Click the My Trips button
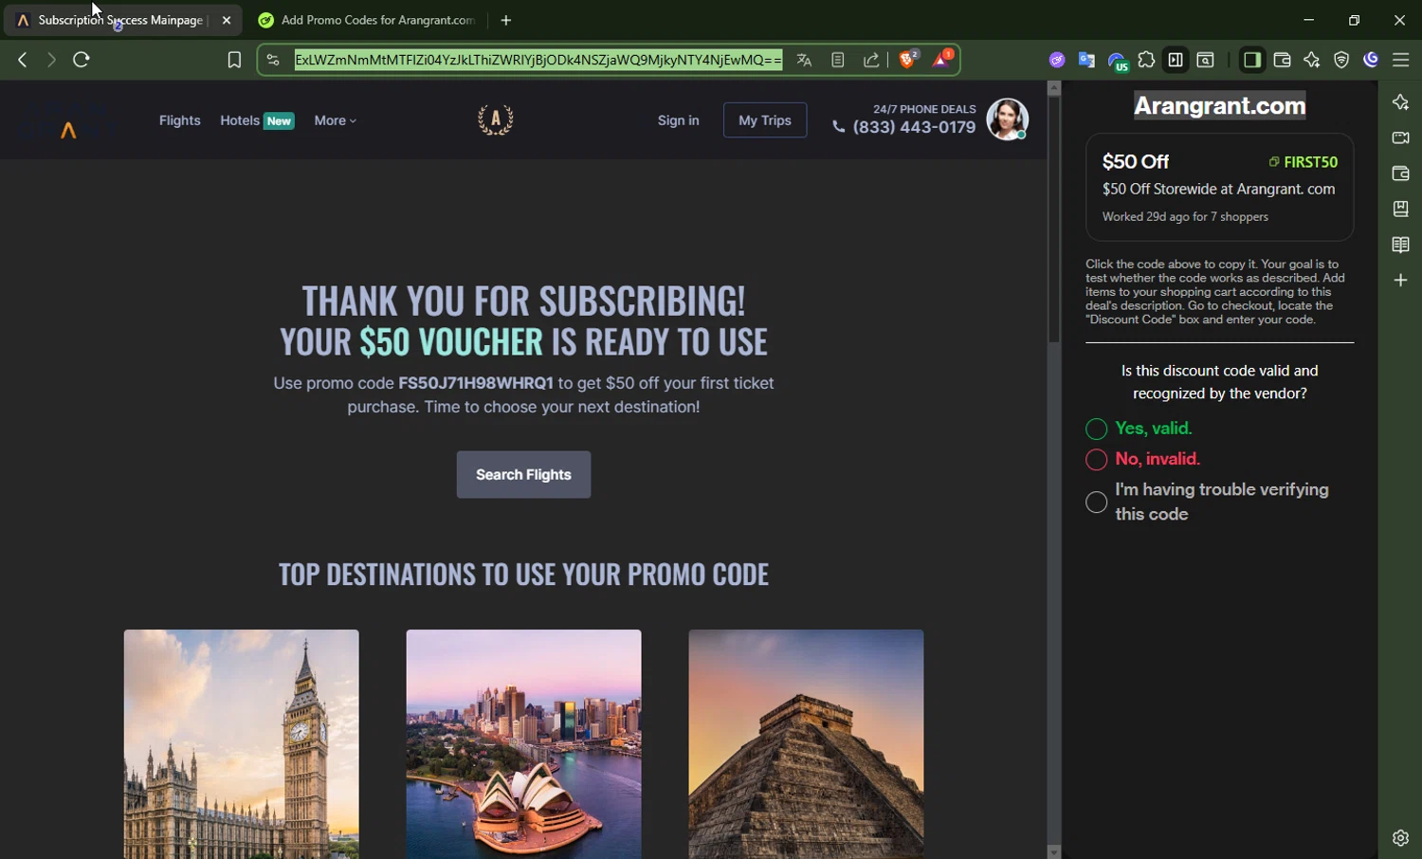Screen dimensions: 1422x859 (765, 120)
